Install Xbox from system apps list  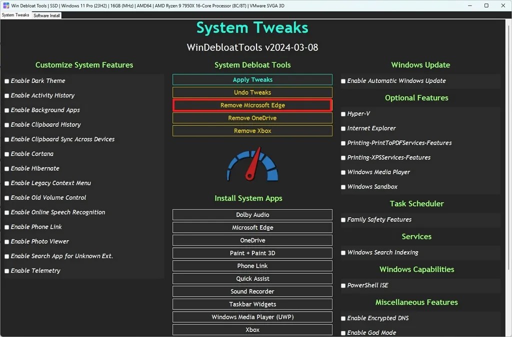coord(252,330)
